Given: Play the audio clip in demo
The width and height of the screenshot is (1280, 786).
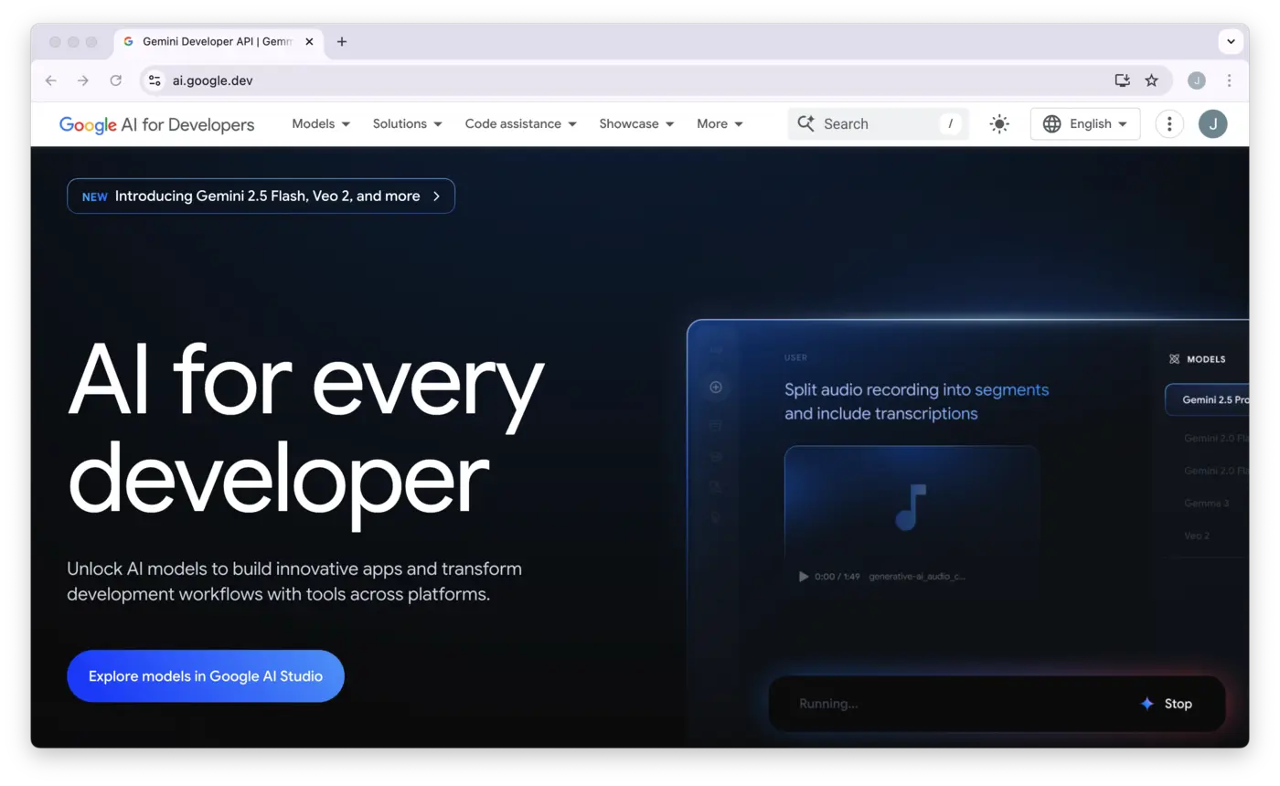Looking at the screenshot, I should coord(804,577).
